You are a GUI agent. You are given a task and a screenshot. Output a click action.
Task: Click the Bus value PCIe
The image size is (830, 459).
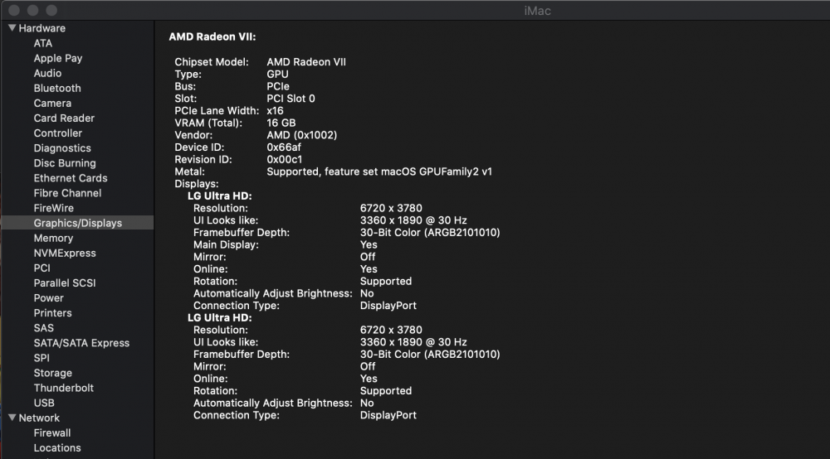click(278, 86)
